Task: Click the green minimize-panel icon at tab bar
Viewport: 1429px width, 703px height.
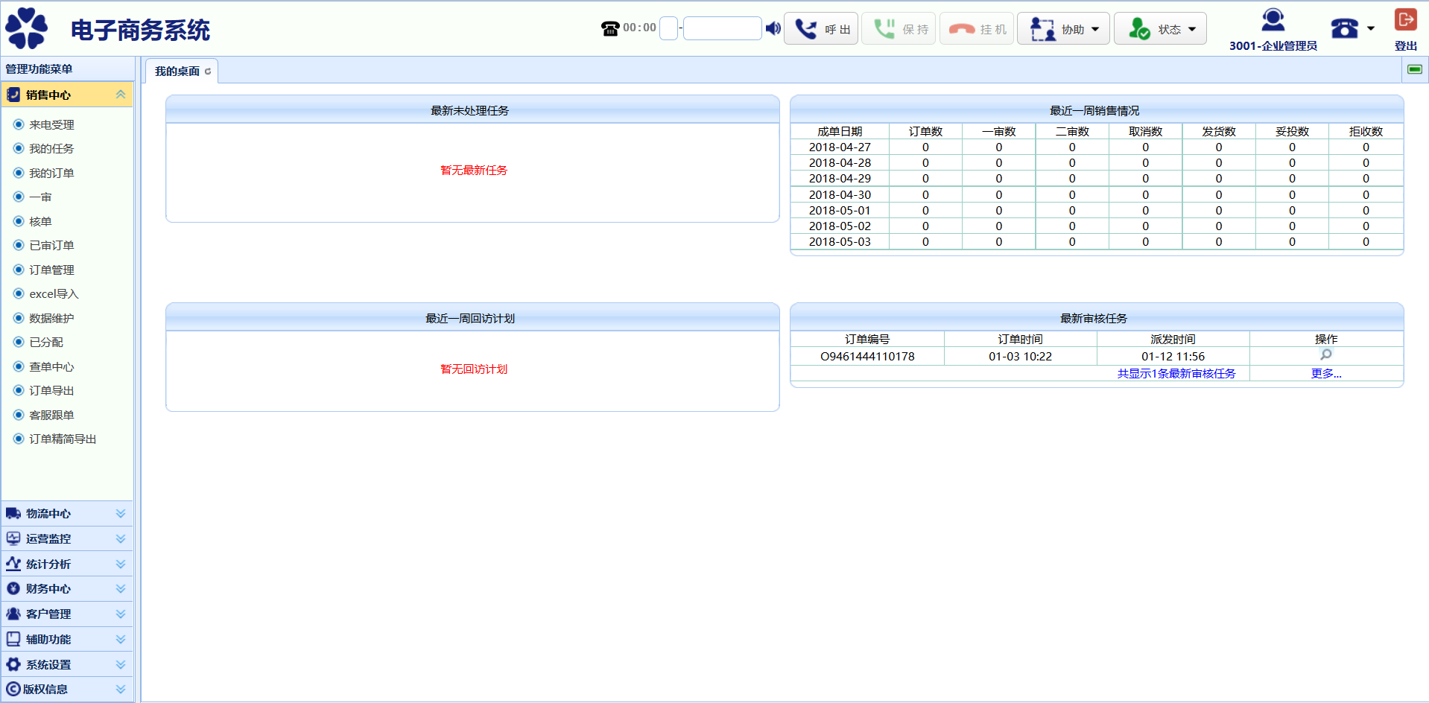Action: coord(1415,69)
